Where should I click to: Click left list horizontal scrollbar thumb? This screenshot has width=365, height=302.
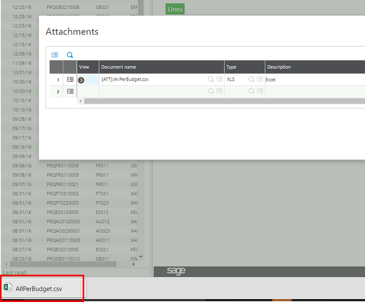(x=63, y=264)
